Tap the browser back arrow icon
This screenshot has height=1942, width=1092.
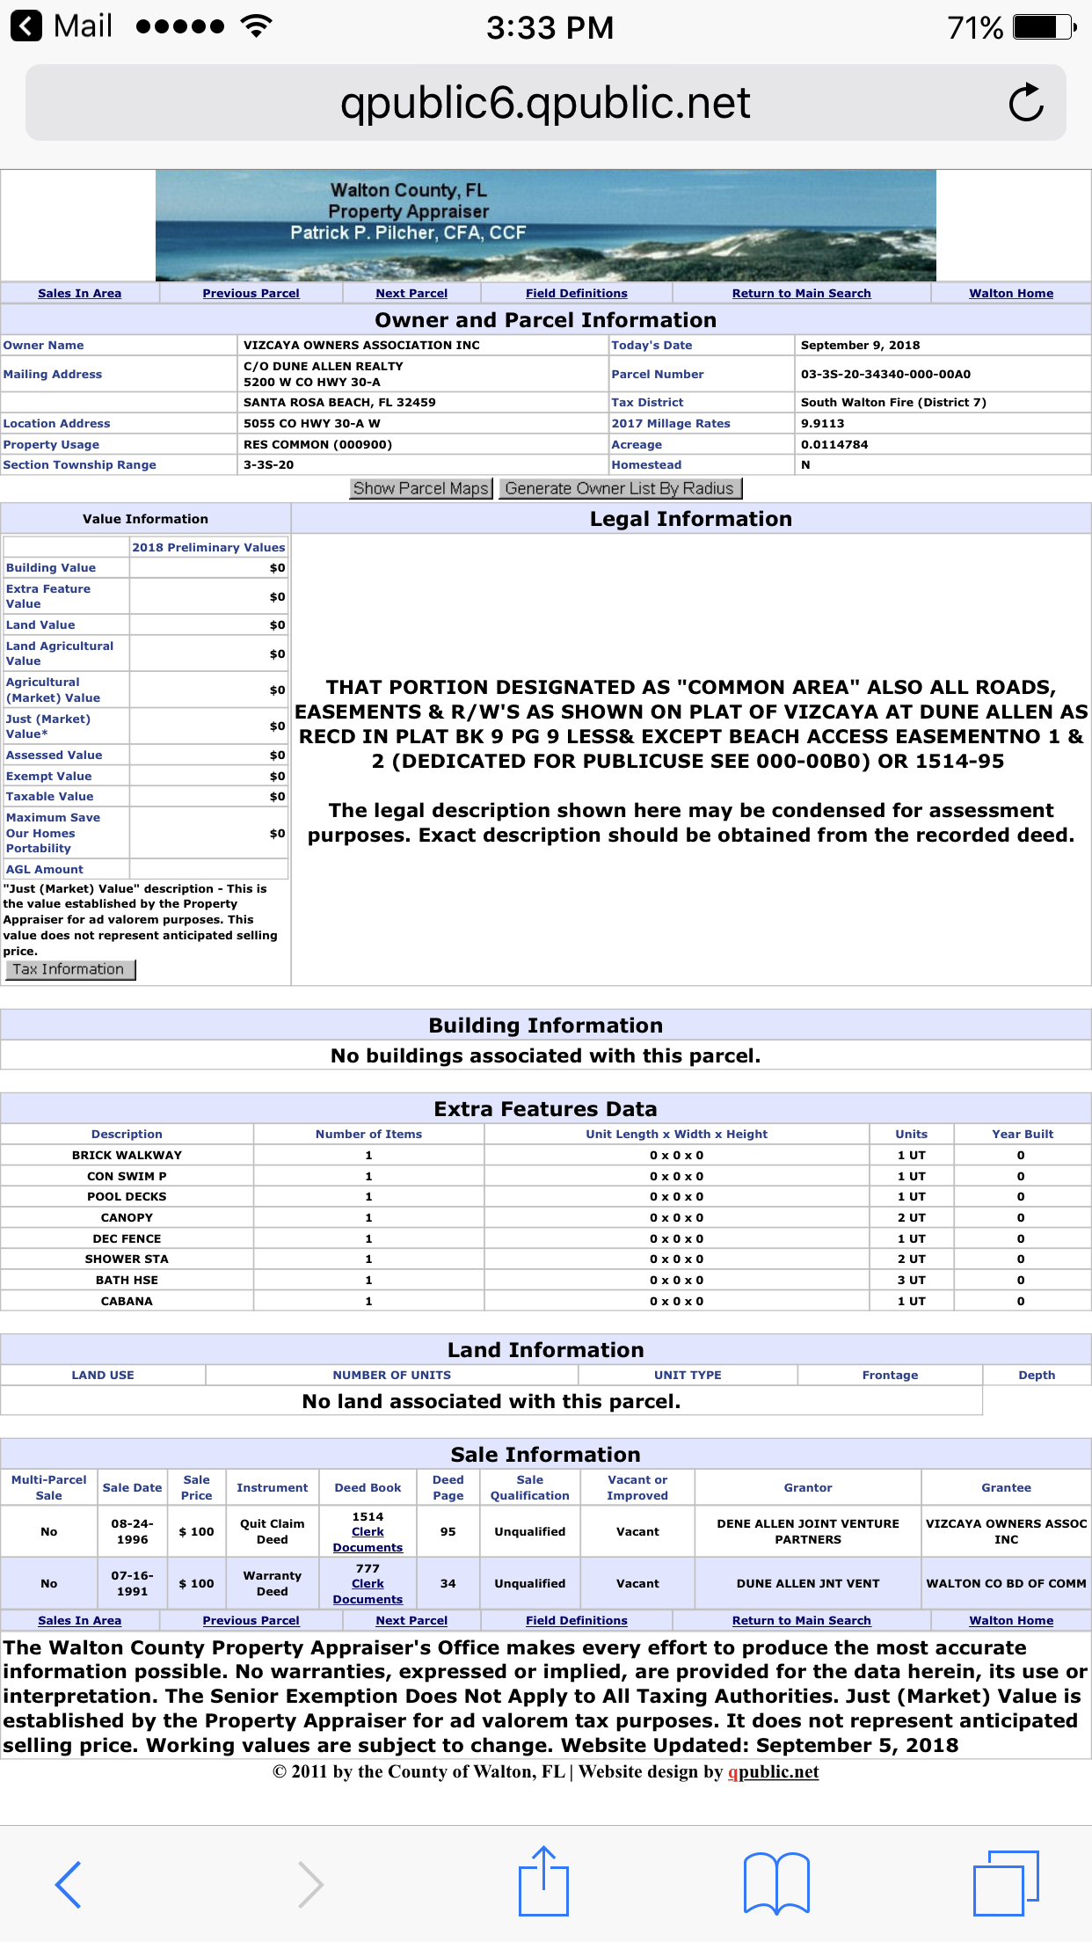click(69, 1884)
